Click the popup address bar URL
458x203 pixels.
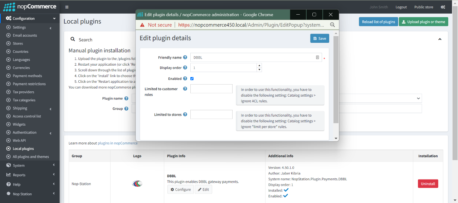pos(251,25)
